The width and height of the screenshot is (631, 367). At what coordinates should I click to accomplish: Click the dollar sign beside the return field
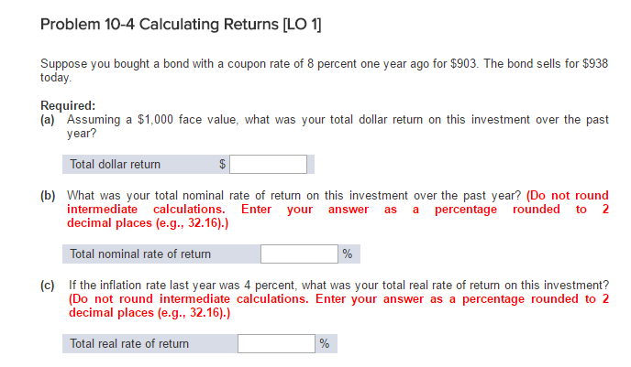click(x=222, y=164)
